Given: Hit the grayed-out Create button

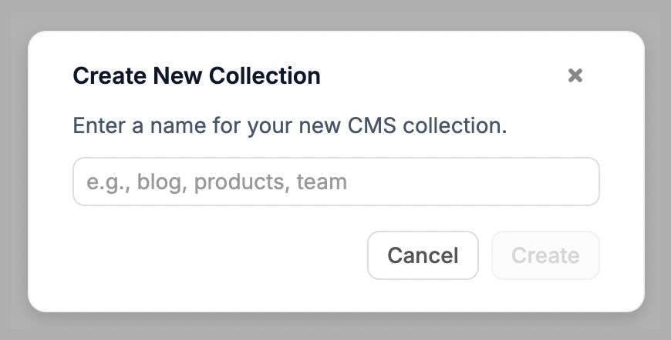Looking at the screenshot, I should point(545,255).
